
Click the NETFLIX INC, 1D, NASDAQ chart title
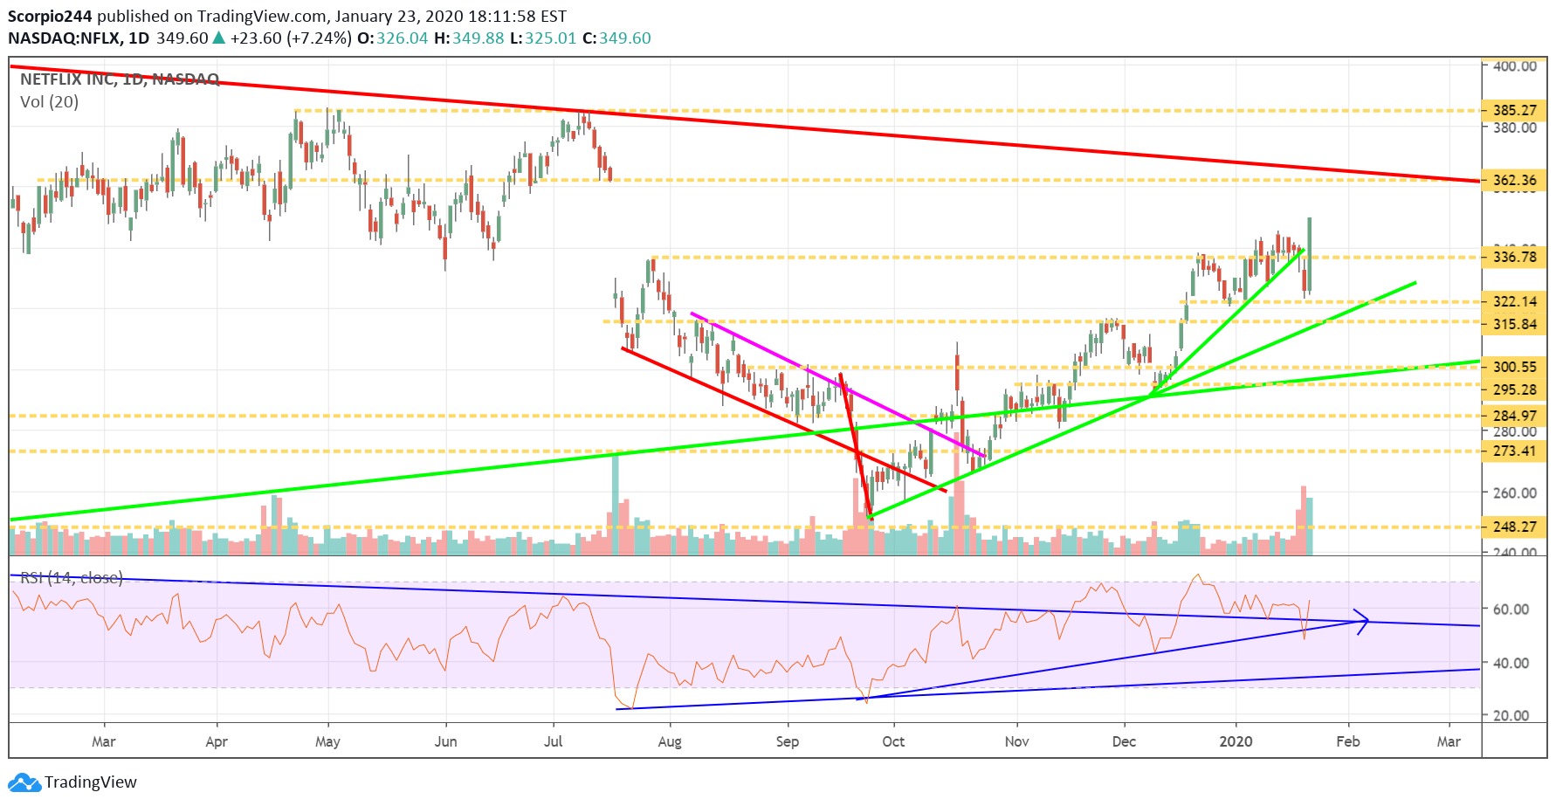click(120, 79)
